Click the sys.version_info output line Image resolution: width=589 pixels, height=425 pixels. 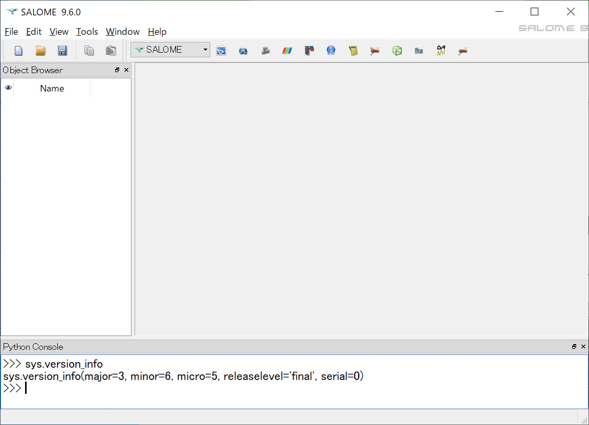point(183,376)
